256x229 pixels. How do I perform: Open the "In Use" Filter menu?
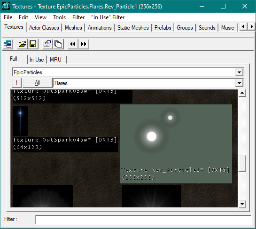(108, 17)
